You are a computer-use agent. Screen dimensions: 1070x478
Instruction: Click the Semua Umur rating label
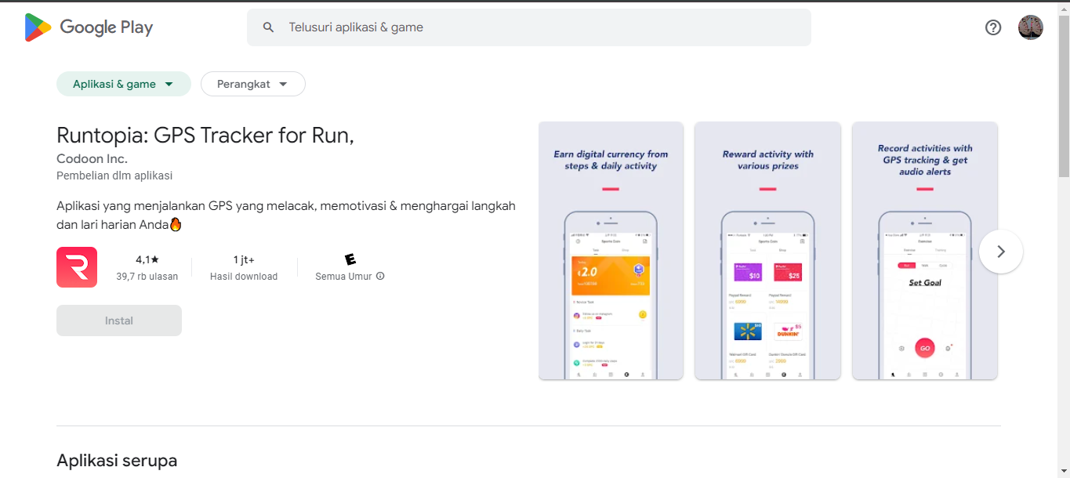click(x=343, y=277)
